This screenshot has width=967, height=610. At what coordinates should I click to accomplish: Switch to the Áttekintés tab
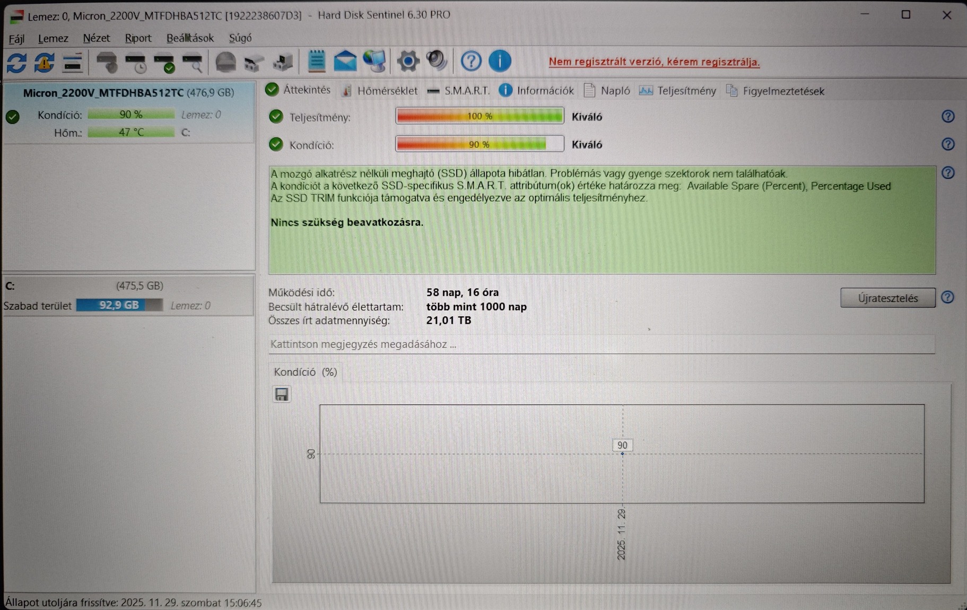[298, 90]
